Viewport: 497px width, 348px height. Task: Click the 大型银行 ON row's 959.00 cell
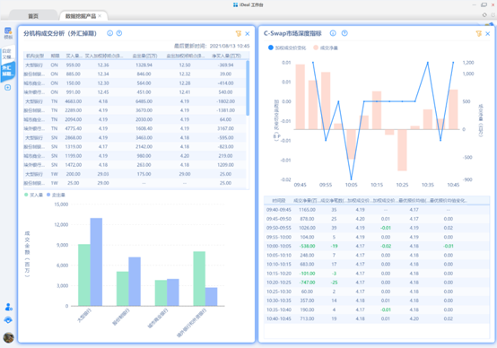coord(74,65)
